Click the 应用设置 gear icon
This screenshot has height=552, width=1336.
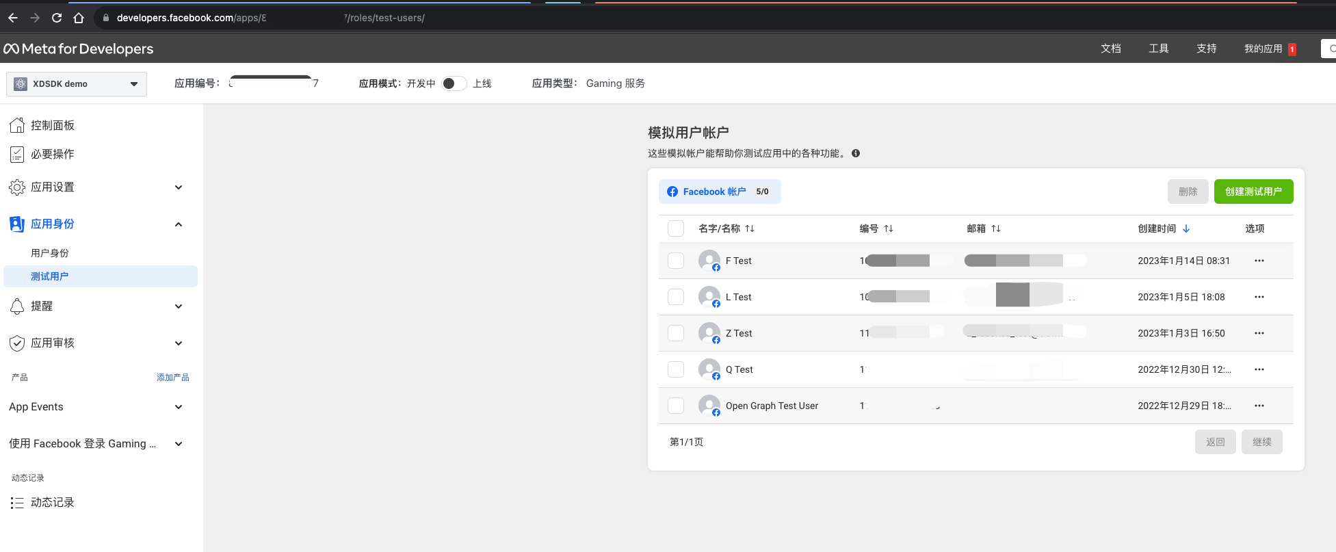(x=17, y=187)
